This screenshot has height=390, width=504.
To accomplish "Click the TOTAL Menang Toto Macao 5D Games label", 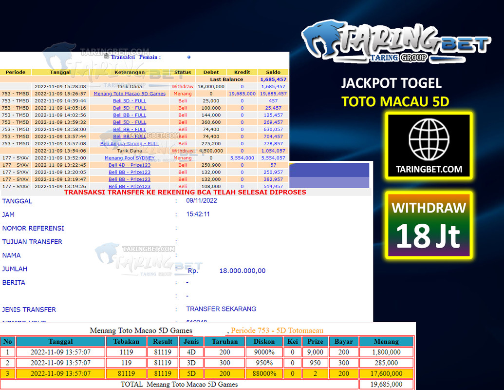I will pos(179,384).
